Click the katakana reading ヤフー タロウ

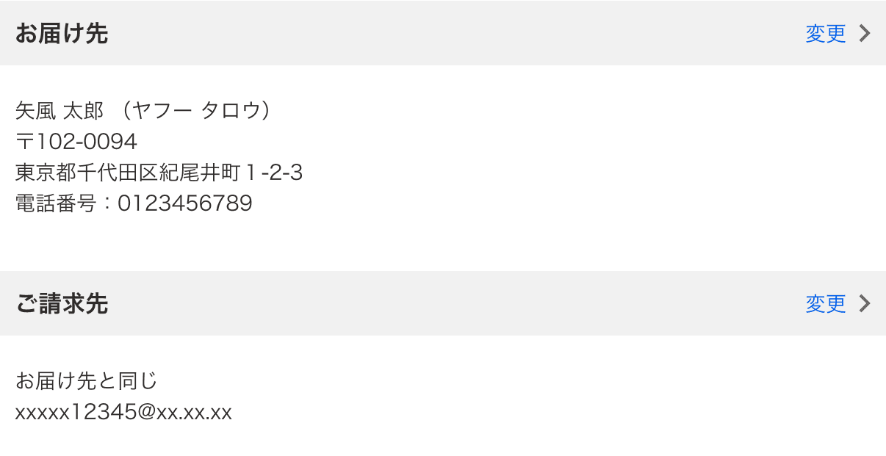point(197,110)
